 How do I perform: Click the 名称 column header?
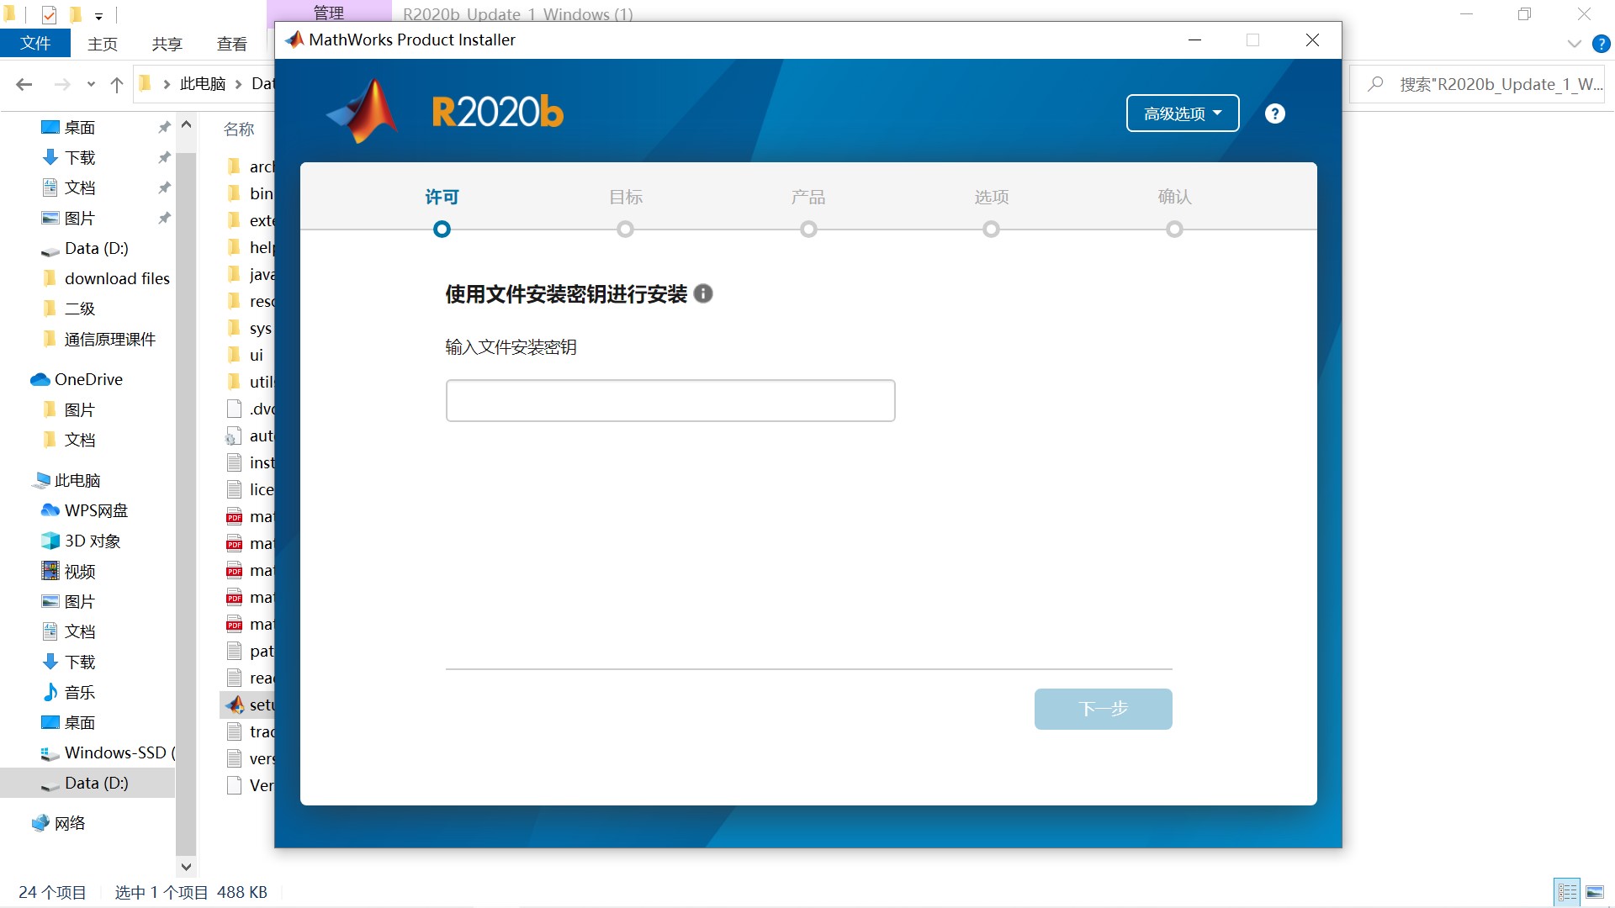coord(239,129)
